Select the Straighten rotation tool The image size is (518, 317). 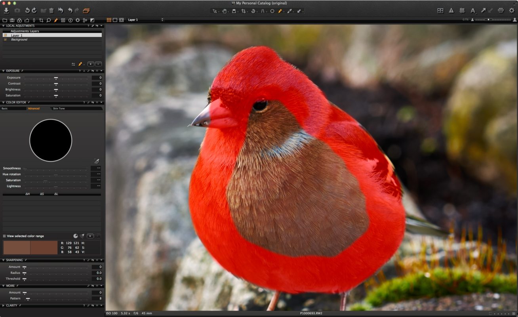(x=254, y=11)
